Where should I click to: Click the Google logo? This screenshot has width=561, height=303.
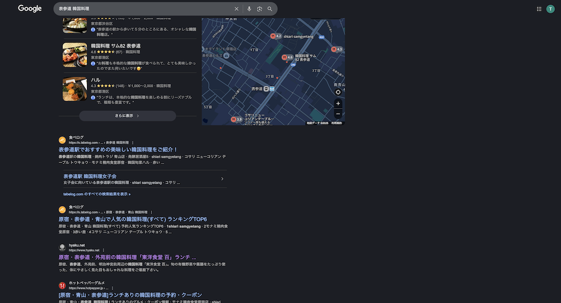tap(30, 8)
